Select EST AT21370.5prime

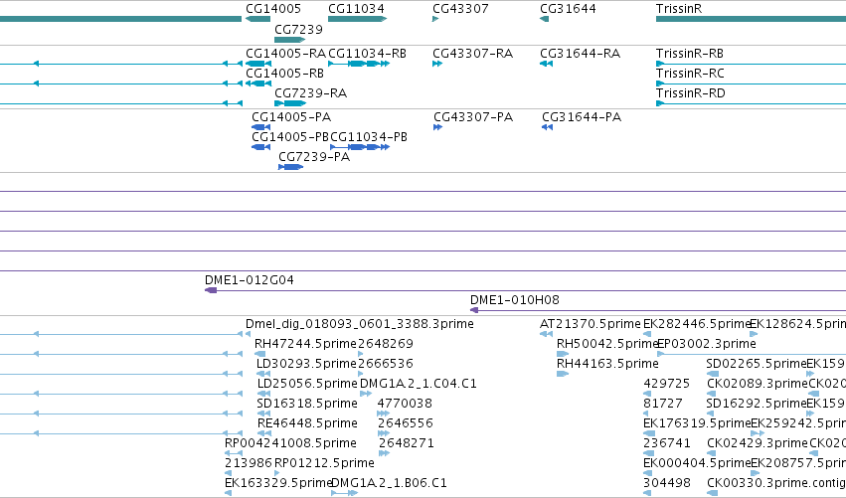(591, 324)
